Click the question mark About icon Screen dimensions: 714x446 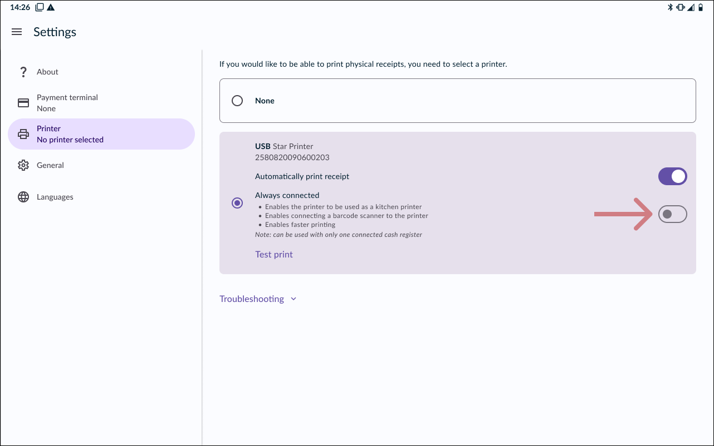23,72
